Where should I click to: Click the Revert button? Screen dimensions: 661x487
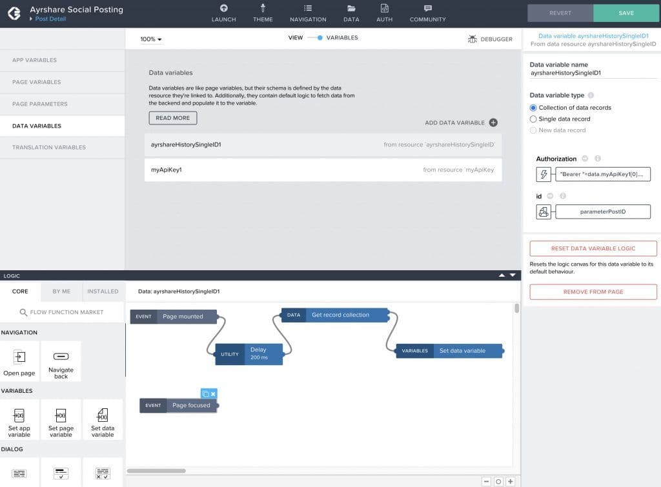(x=560, y=13)
